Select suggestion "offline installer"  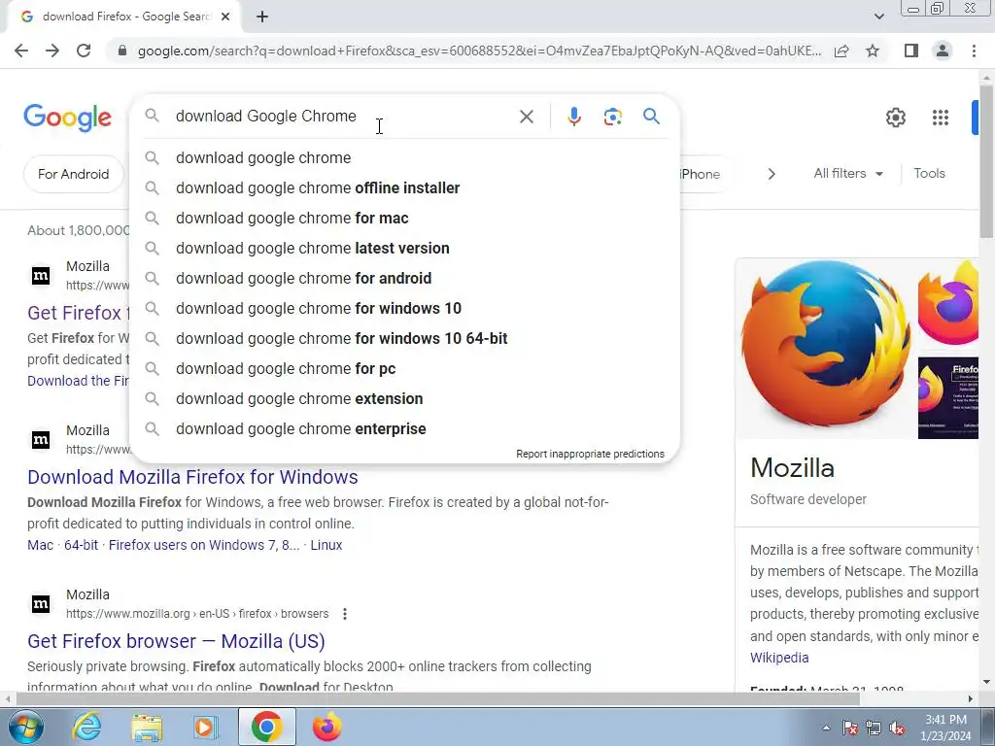tap(404, 187)
